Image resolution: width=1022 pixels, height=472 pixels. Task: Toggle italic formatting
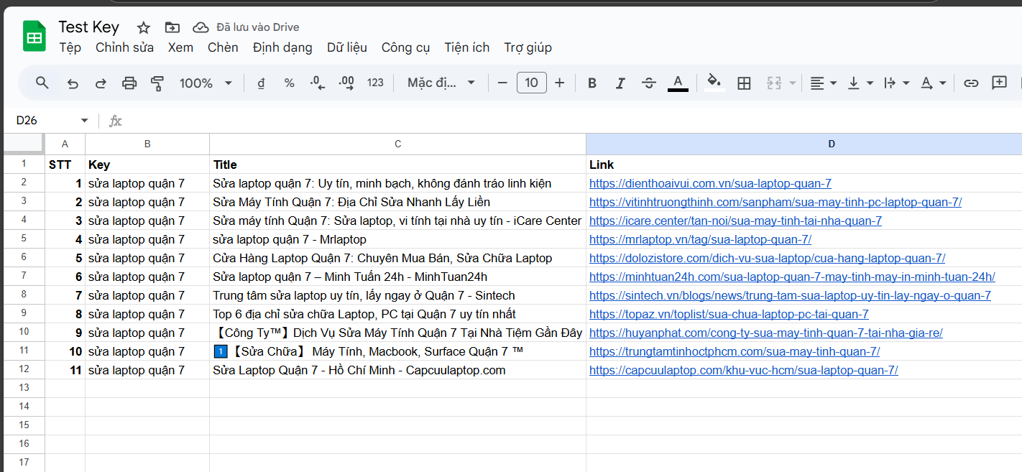620,83
